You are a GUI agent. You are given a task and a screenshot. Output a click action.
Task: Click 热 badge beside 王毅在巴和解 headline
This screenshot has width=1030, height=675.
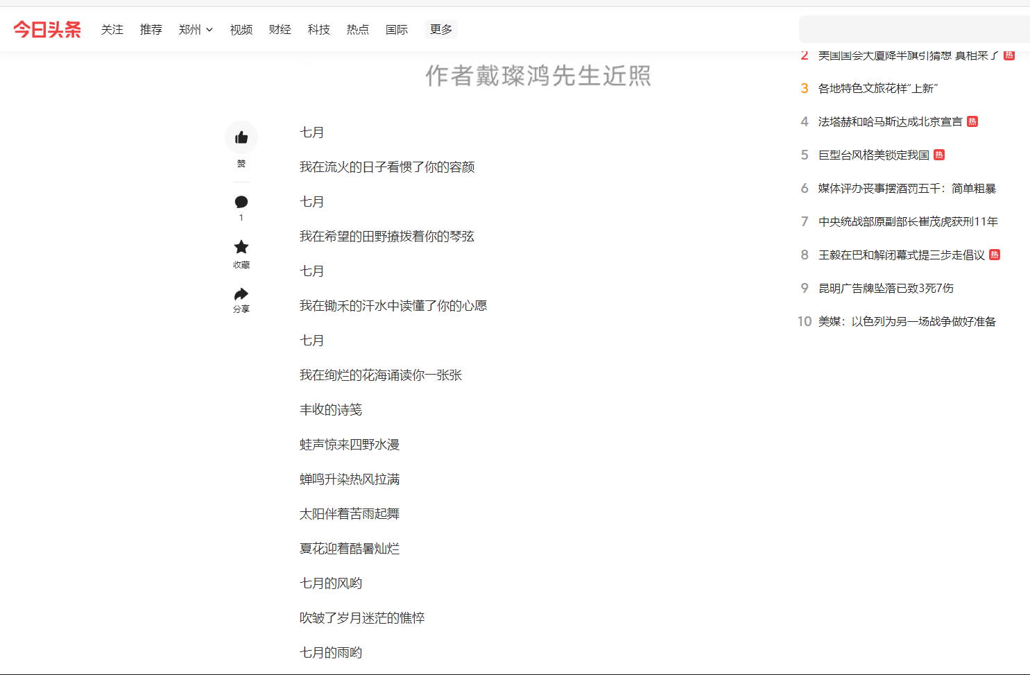pyautogui.click(x=995, y=255)
